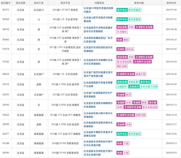
Task: Select complaint number 354132
Action: tap(6, 84)
